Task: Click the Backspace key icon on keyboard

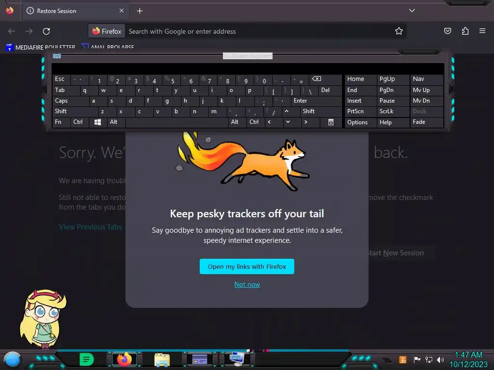Action: pyautogui.click(x=326, y=79)
